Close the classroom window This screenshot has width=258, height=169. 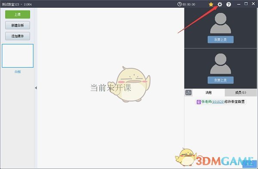point(253,4)
